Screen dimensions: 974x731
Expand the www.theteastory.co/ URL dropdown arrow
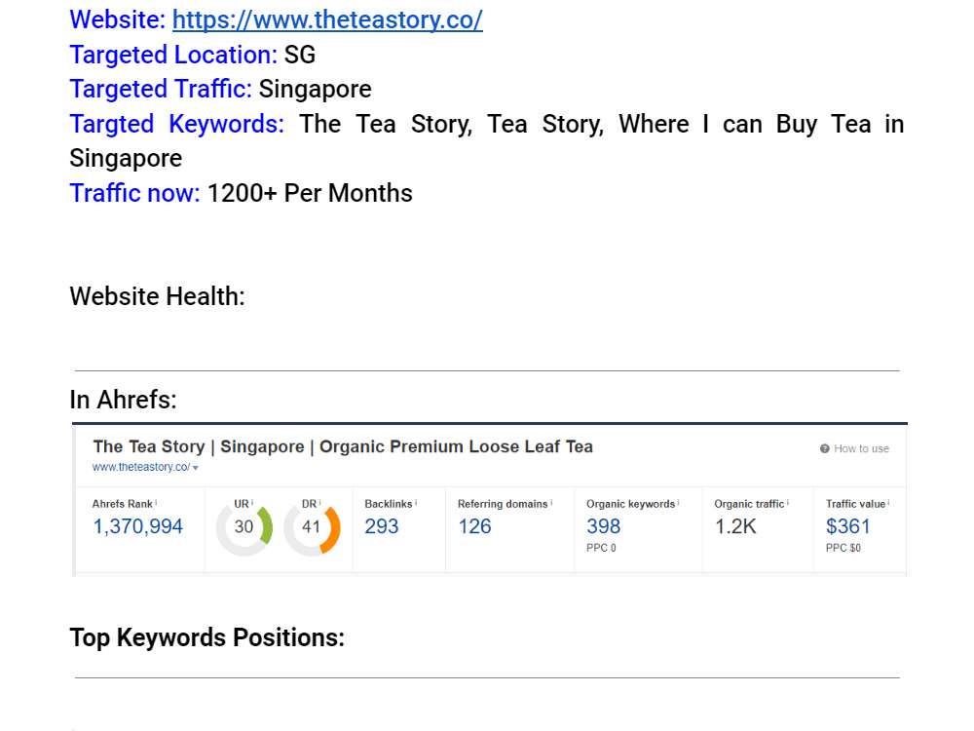196,468
